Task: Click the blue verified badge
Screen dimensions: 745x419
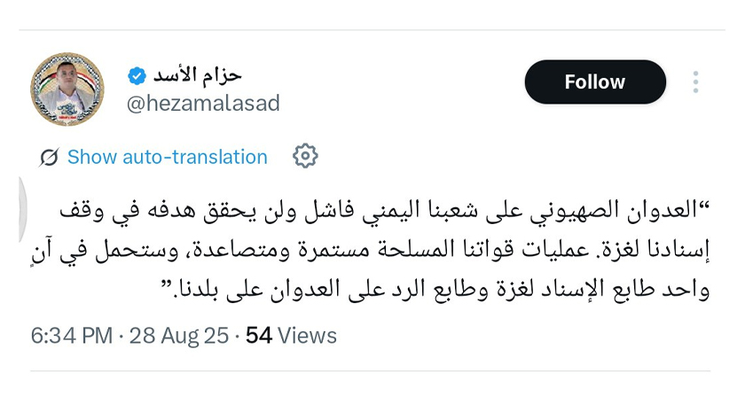Action: (137, 76)
